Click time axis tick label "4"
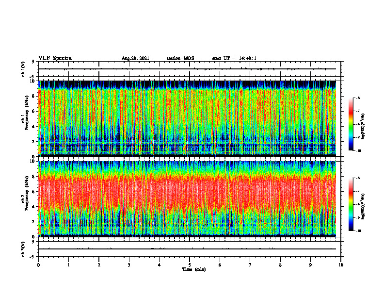 pyautogui.click(x=160, y=265)
